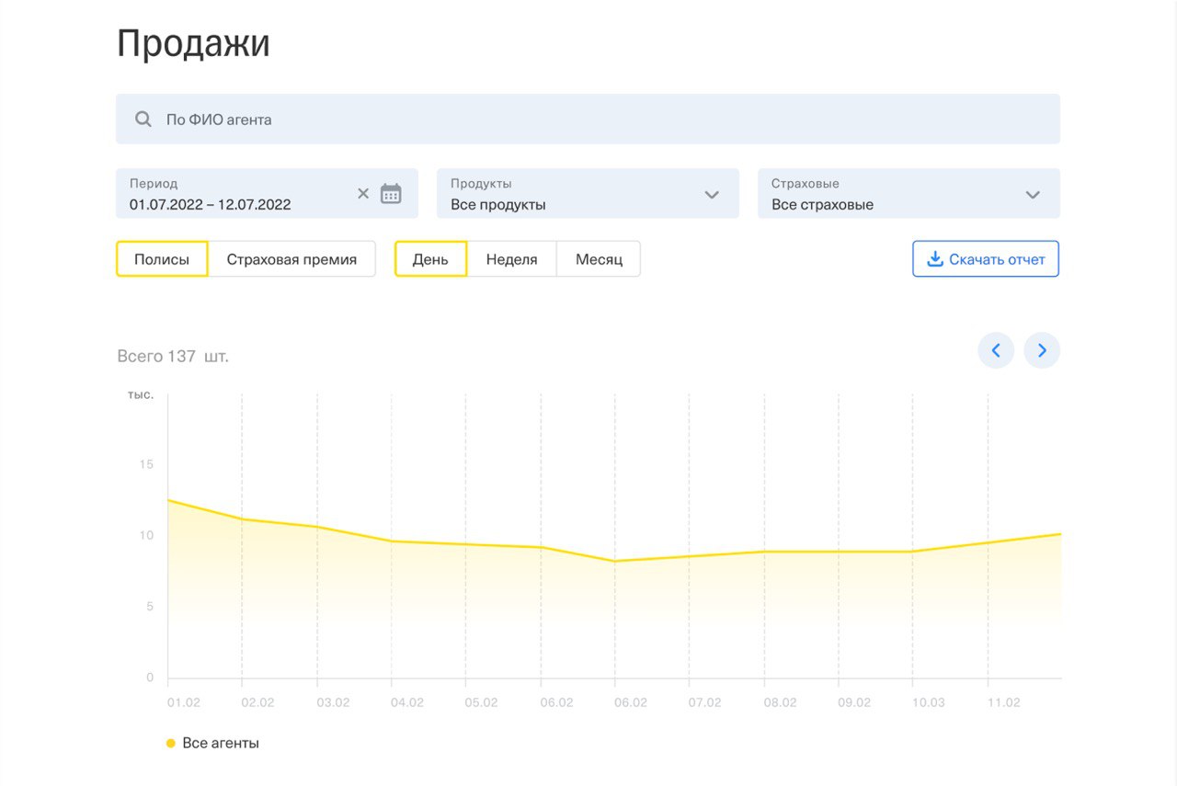Screen dimensions: 1177x786
Task: Click the Все агенты legend label
Action: [221, 743]
